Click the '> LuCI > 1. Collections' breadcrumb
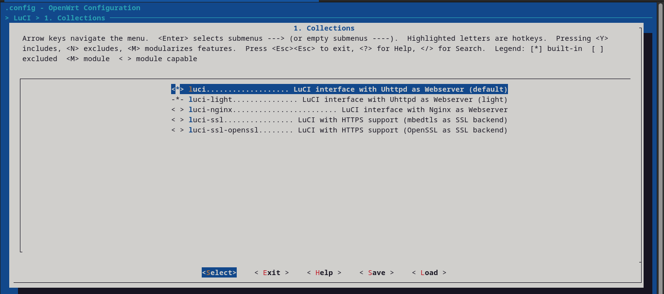Image resolution: width=664 pixels, height=294 pixels. tap(55, 18)
